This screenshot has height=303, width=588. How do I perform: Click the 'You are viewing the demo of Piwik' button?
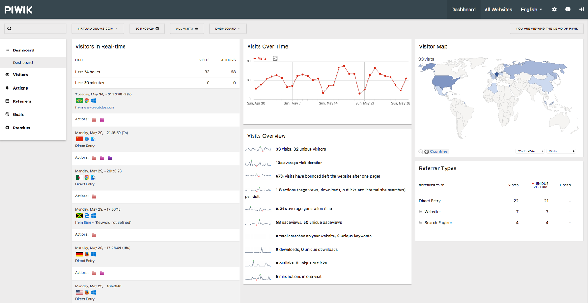coord(546,28)
